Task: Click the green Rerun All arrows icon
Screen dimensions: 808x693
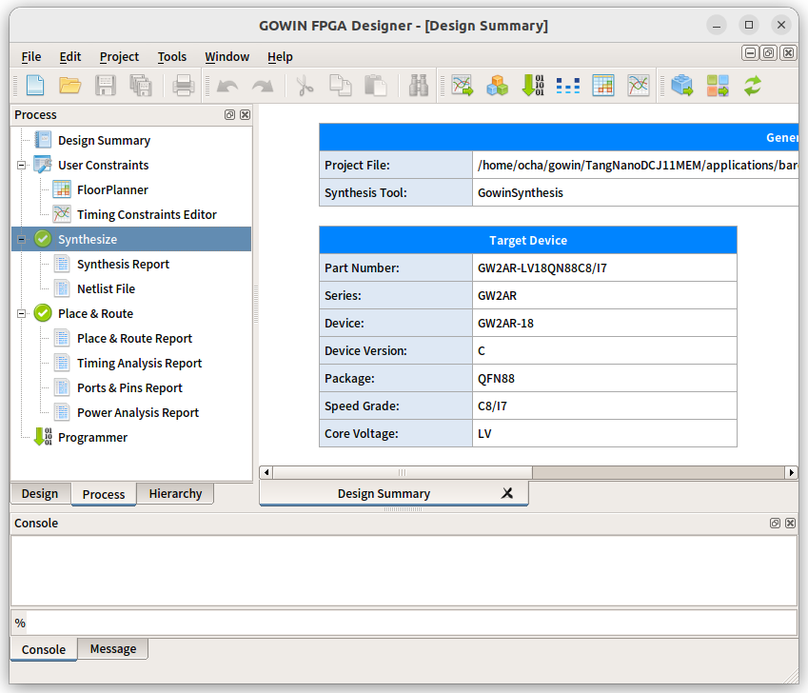Action: click(x=753, y=86)
